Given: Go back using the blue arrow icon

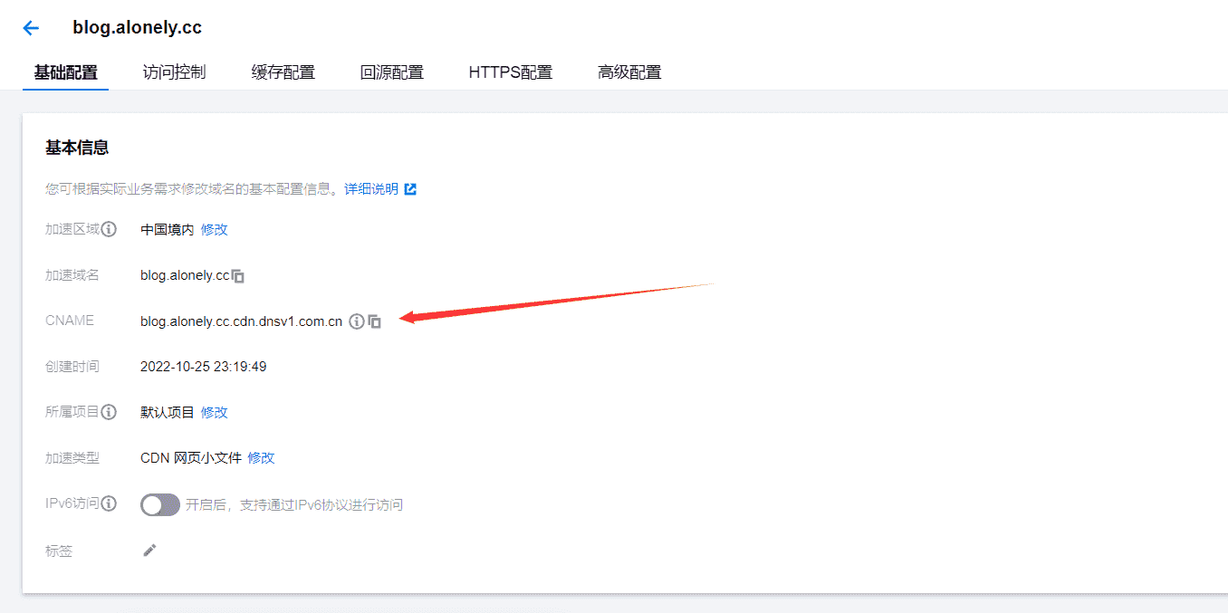Looking at the screenshot, I should (31, 28).
